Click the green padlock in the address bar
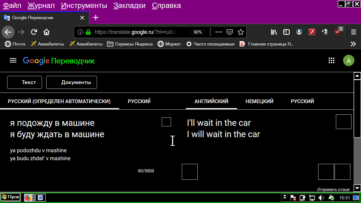The height and width of the screenshot is (203, 361). (88, 32)
